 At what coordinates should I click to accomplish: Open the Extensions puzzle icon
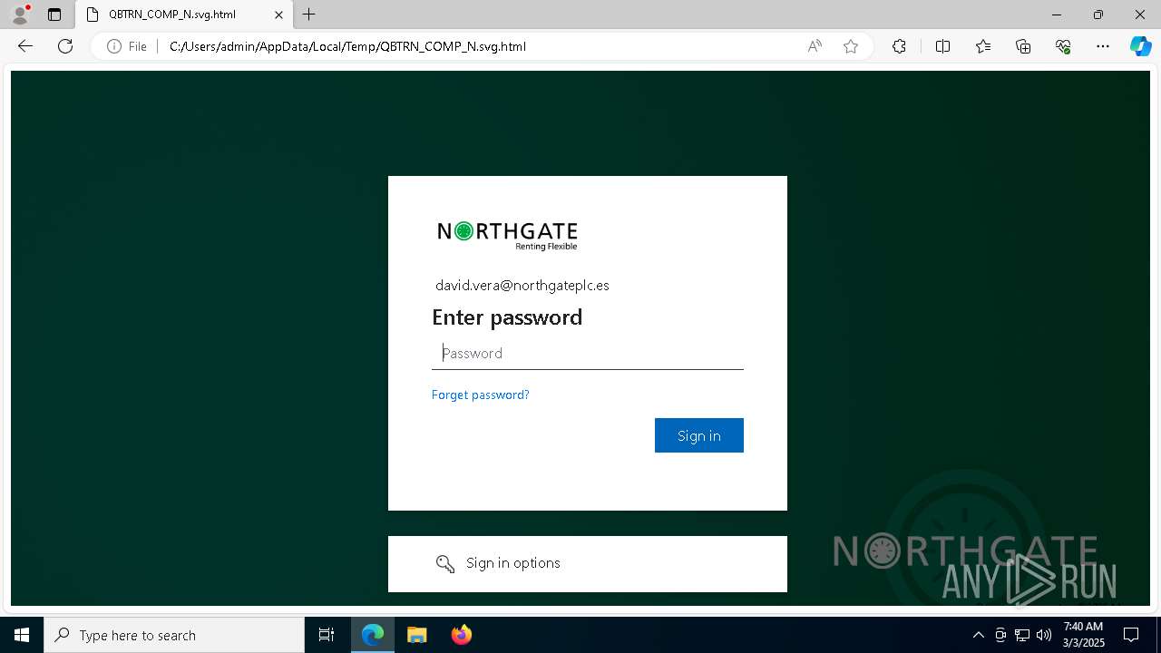point(899,46)
